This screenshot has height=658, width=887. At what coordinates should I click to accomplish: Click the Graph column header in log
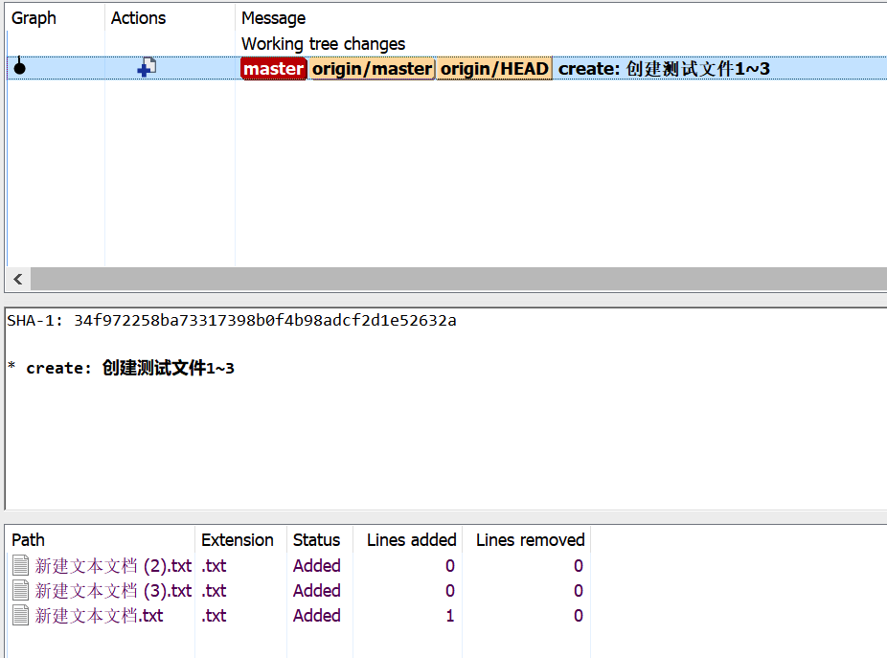pos(34,18)
